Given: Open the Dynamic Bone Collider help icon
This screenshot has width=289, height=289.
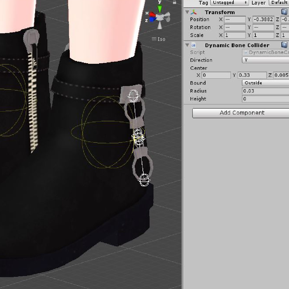Looking at the screenshot, I should pyautogui.click(x=284, y=45).
